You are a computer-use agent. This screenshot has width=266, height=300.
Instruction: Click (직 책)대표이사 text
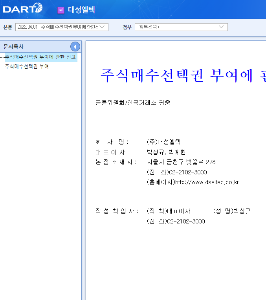tap(169, 211)
